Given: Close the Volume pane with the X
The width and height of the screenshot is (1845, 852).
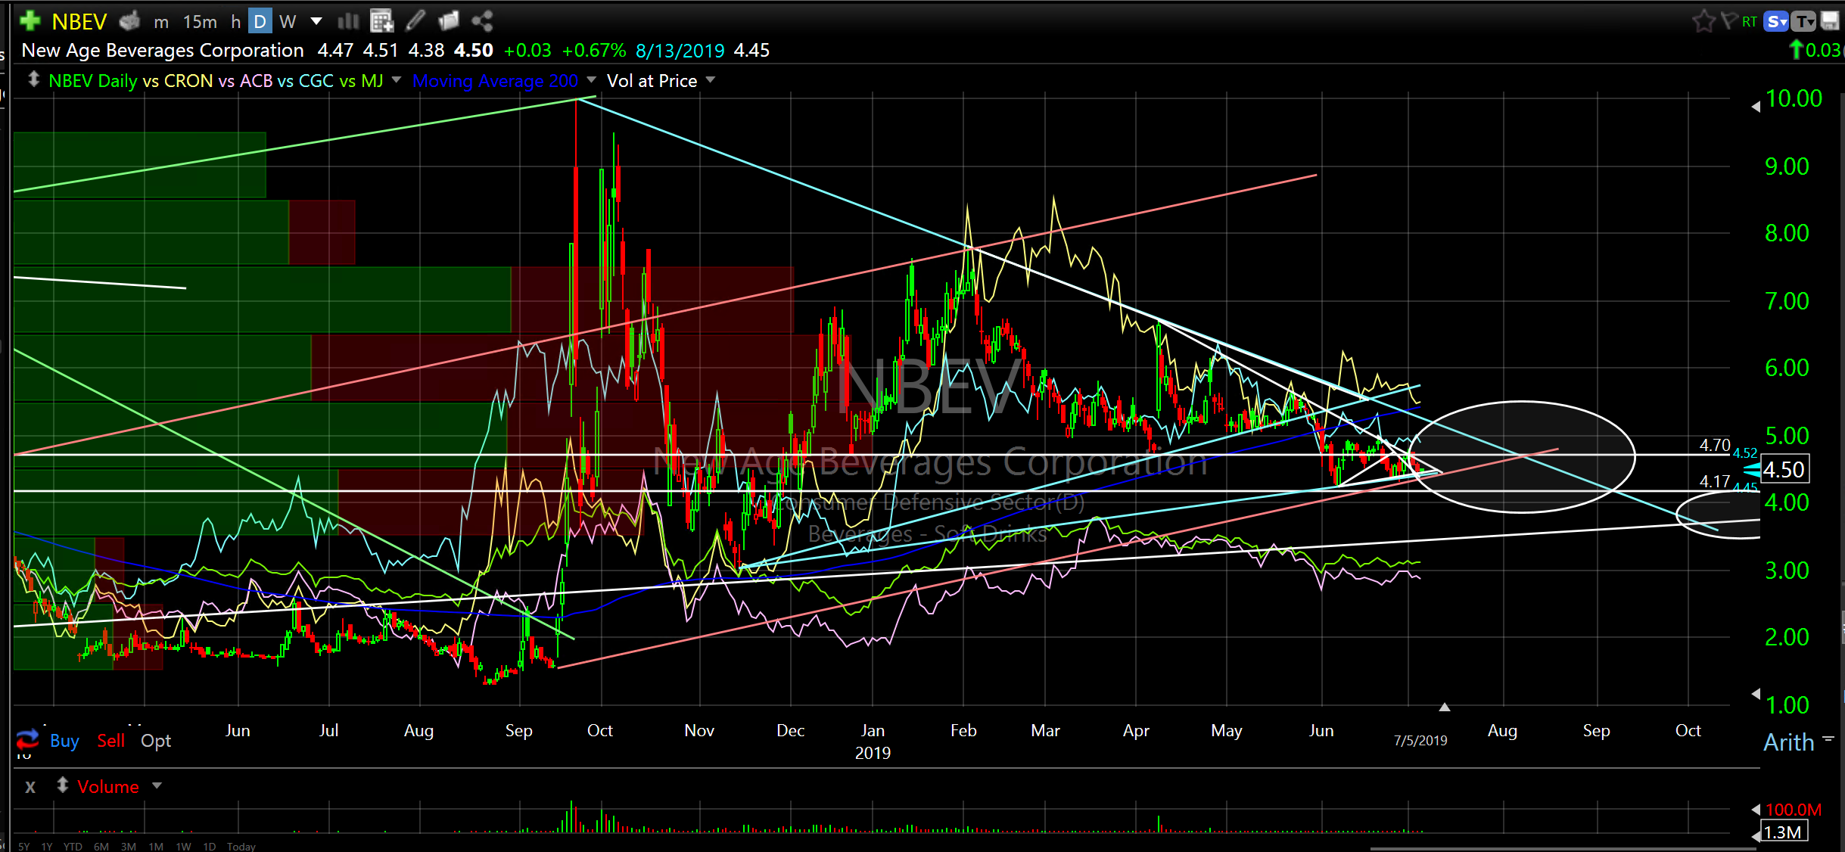Looking at the screenshot, I should [30, 787].
